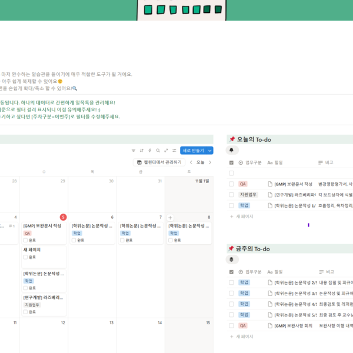Click checkbox column header in 오늘의 To-do table
Image resolution: width=353 pixels, height=353 pixels.
(231, 162)
